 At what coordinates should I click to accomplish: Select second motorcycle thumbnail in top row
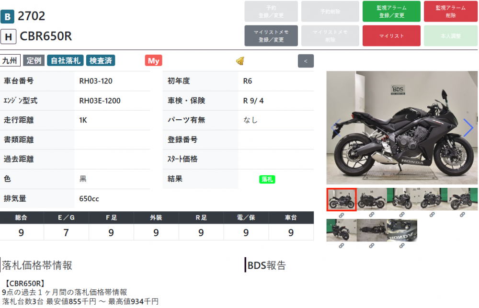pyautogui.click(x=372, y=199)
